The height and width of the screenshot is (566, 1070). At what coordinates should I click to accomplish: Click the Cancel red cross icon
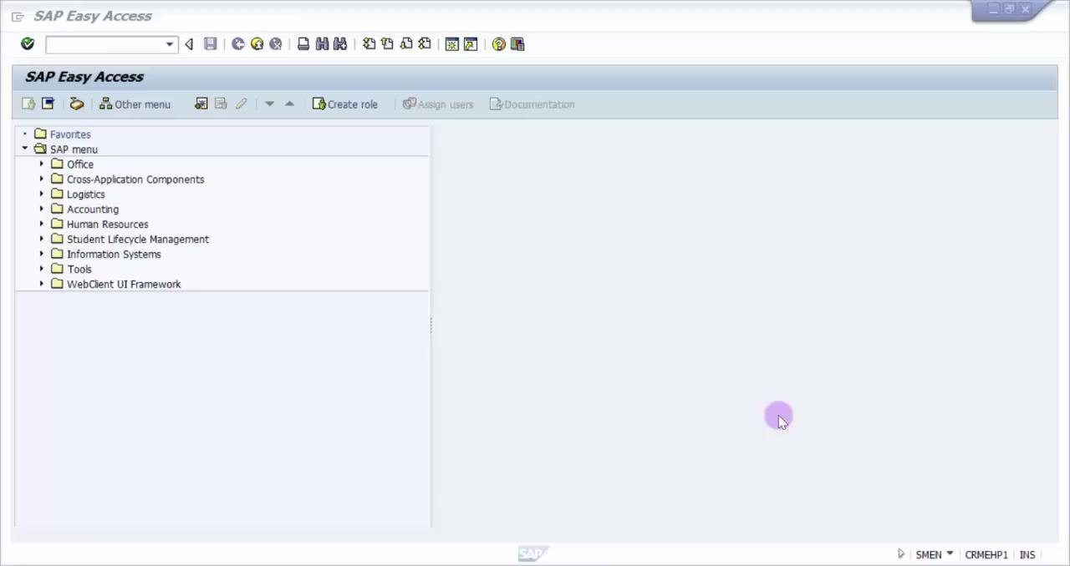(276, 44)
